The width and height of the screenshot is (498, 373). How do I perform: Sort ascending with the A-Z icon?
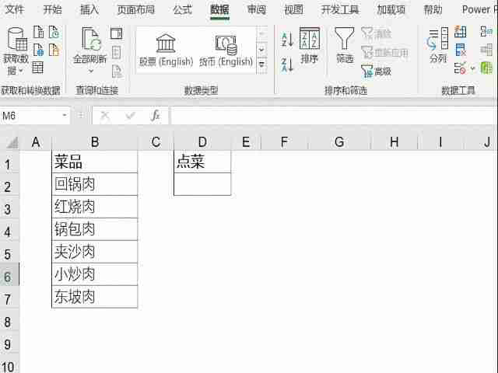pos(287,40)
